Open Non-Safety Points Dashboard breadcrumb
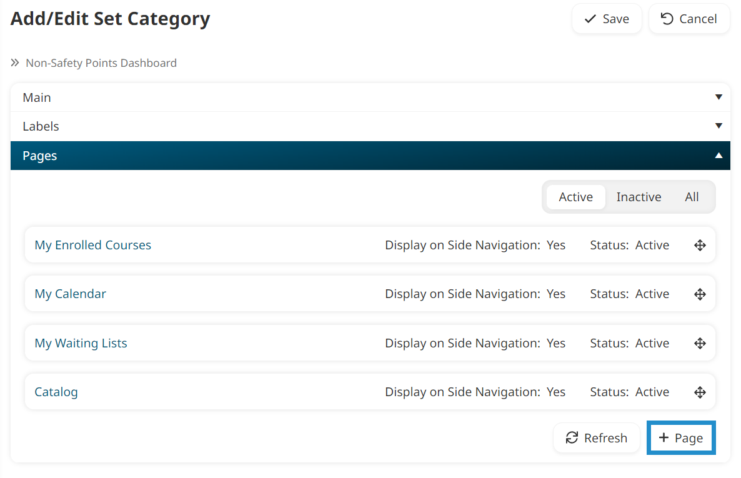Viewport: 741px width, 478px height. [101, 62]
